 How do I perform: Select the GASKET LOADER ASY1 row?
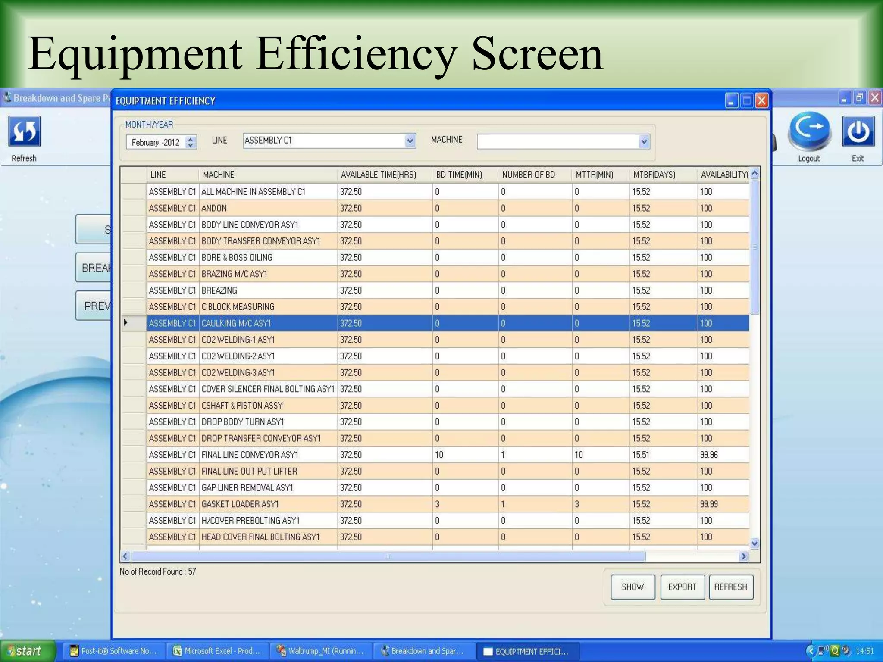point(240,504)
